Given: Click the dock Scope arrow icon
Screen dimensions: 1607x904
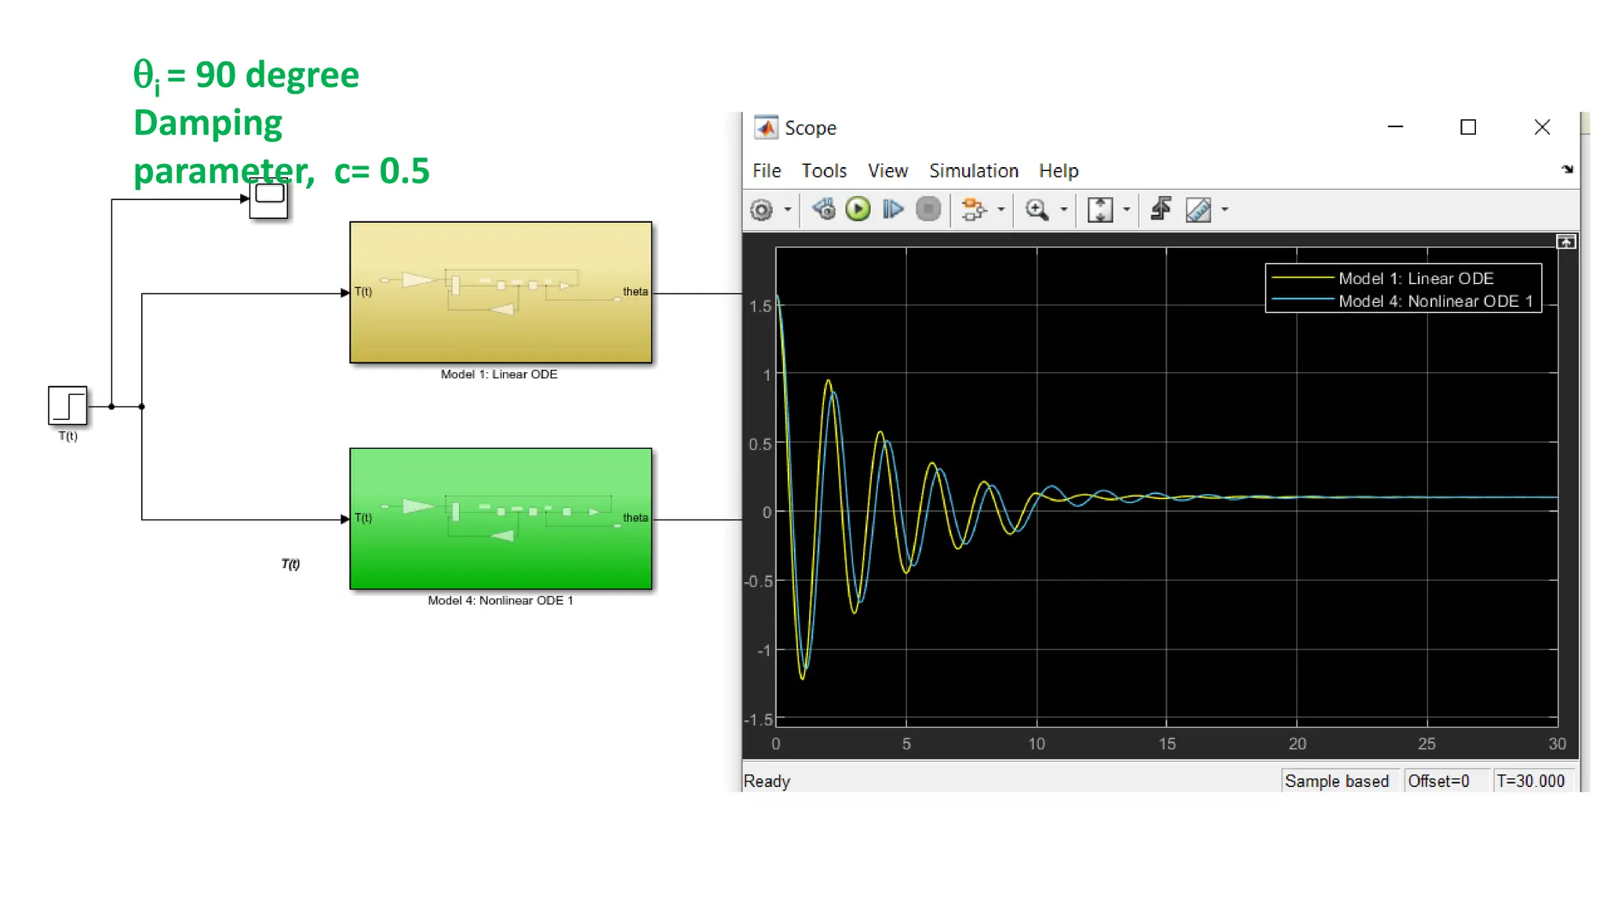Looking at the screenshot, I should click(x=1567, y=169).
